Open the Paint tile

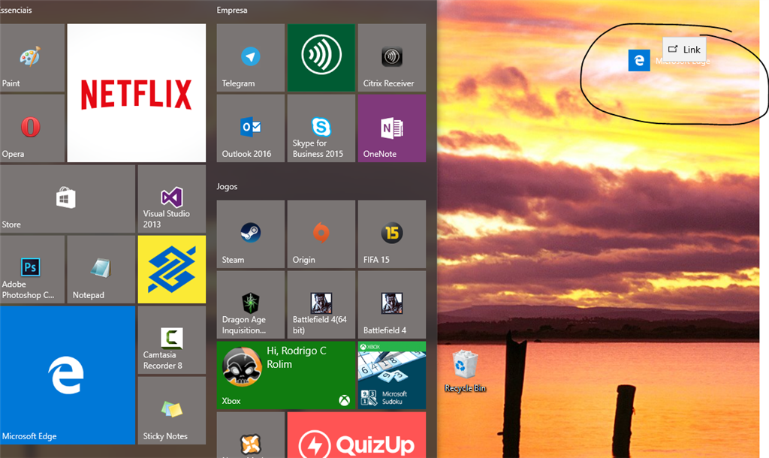32,57
